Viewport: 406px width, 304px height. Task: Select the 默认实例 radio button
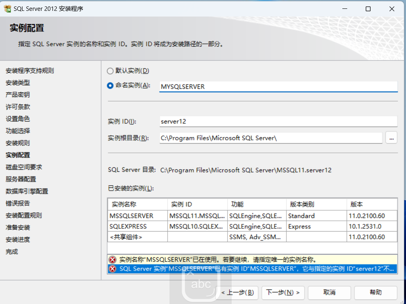(110, 71)
